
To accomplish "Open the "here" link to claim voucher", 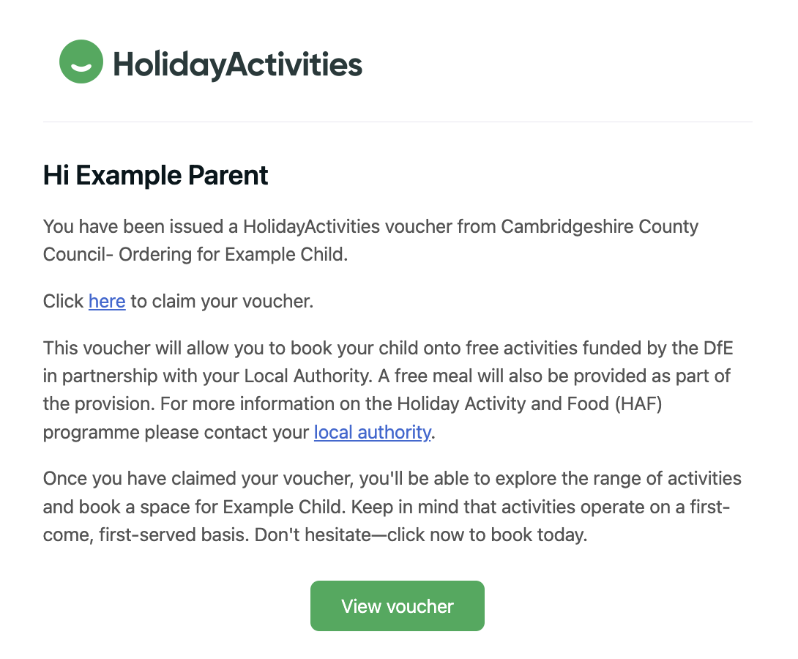I will [107, 301].
